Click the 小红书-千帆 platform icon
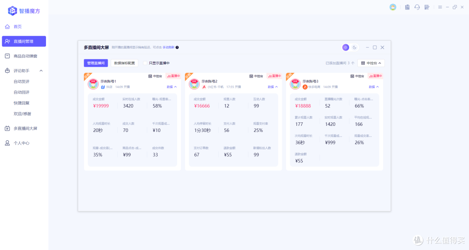This screenshot has width=469, height=250. tap(204, 87)
